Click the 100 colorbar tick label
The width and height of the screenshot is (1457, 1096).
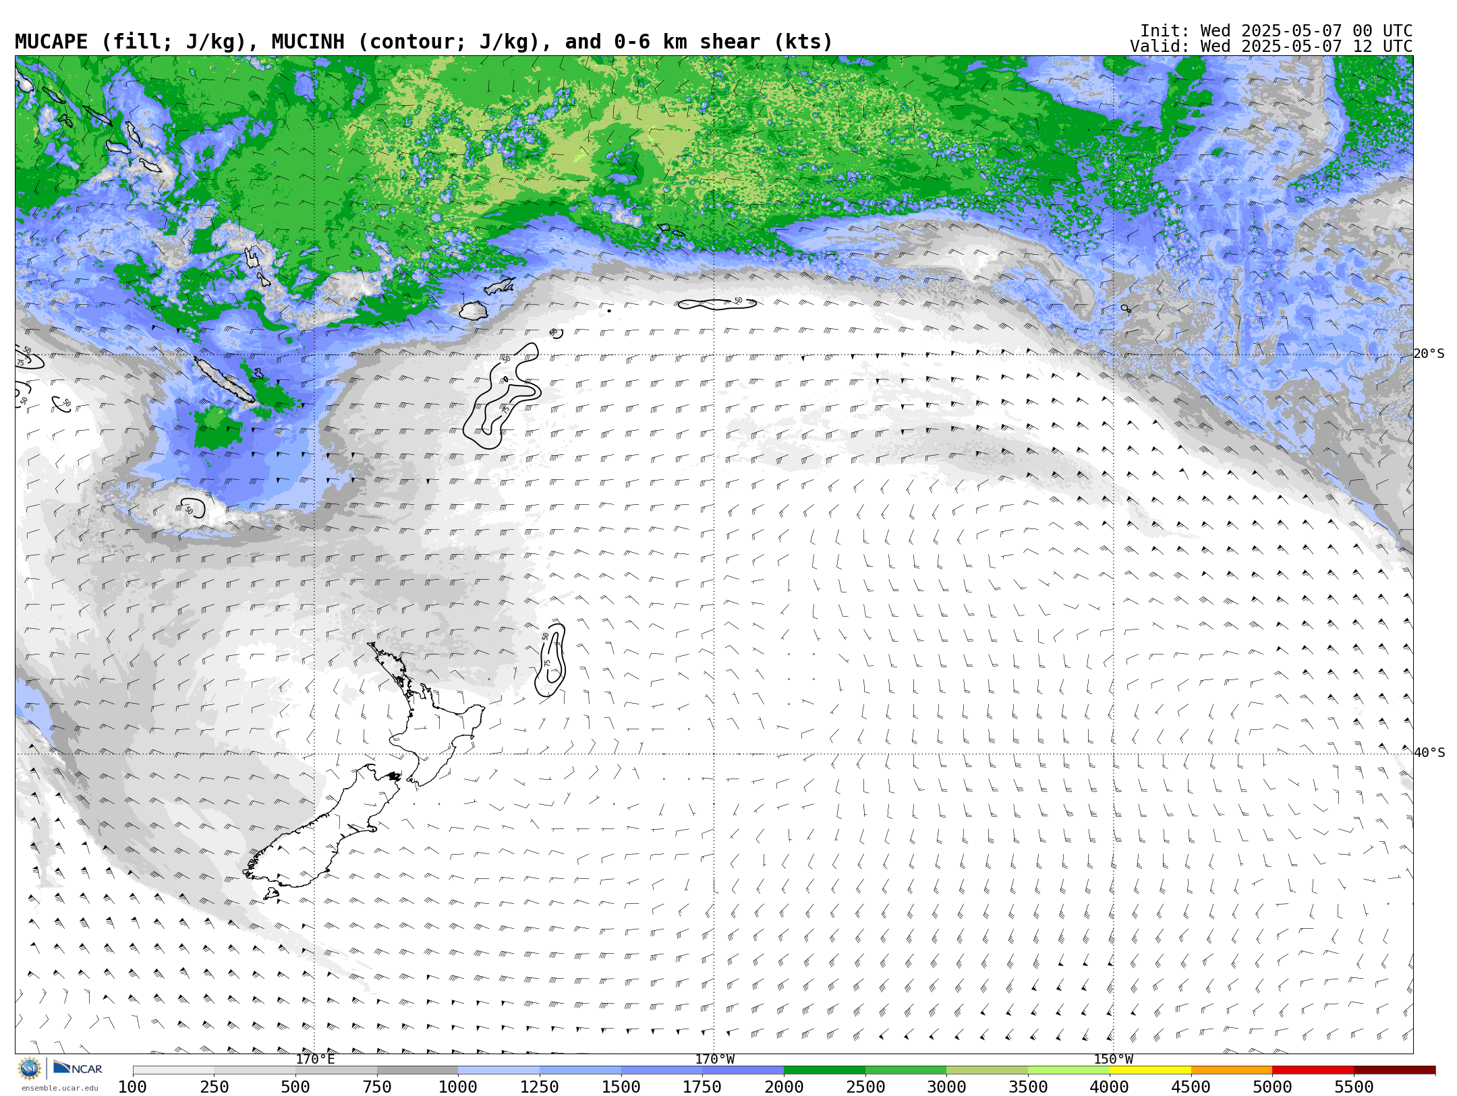(x=133, y=1087)
